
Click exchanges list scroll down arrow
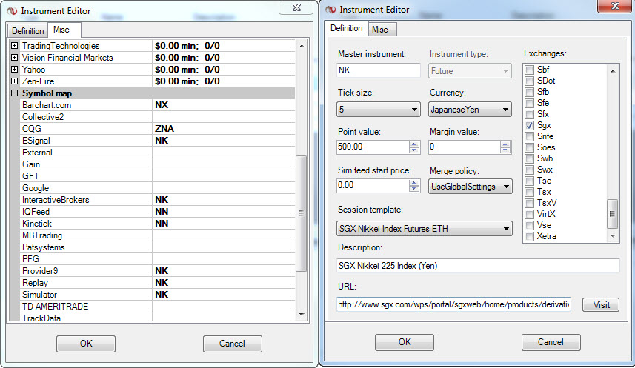(613, 236)
